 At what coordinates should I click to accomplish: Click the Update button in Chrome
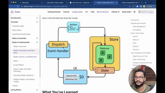click(151, 6)
